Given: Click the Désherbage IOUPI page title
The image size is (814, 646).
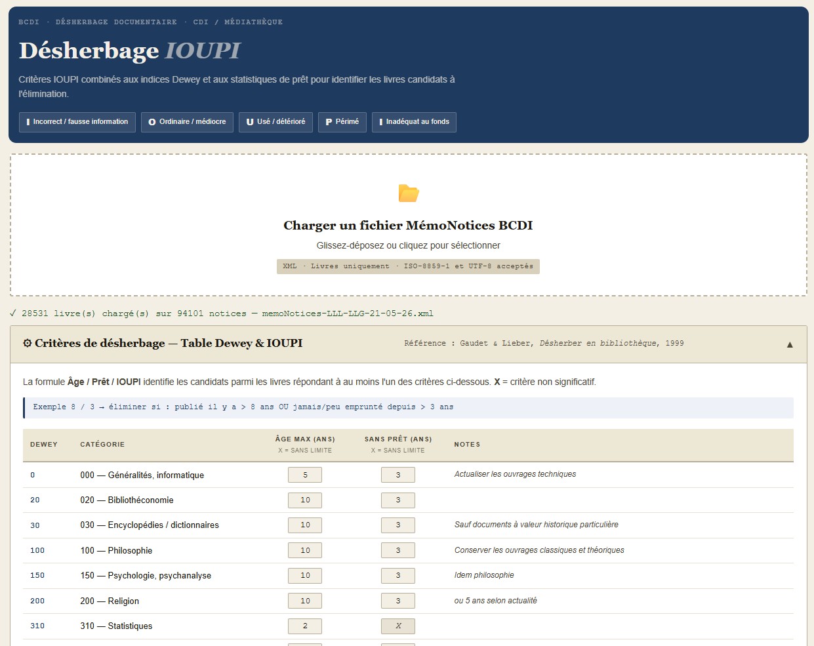Looking at the screenshot, I should click(130, 50).
